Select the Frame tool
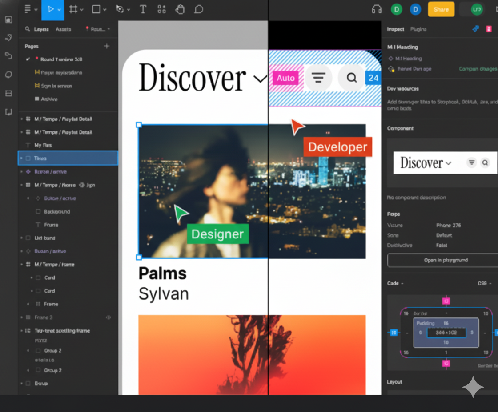The height and width of the screenshot is (412, 498). 74,9
